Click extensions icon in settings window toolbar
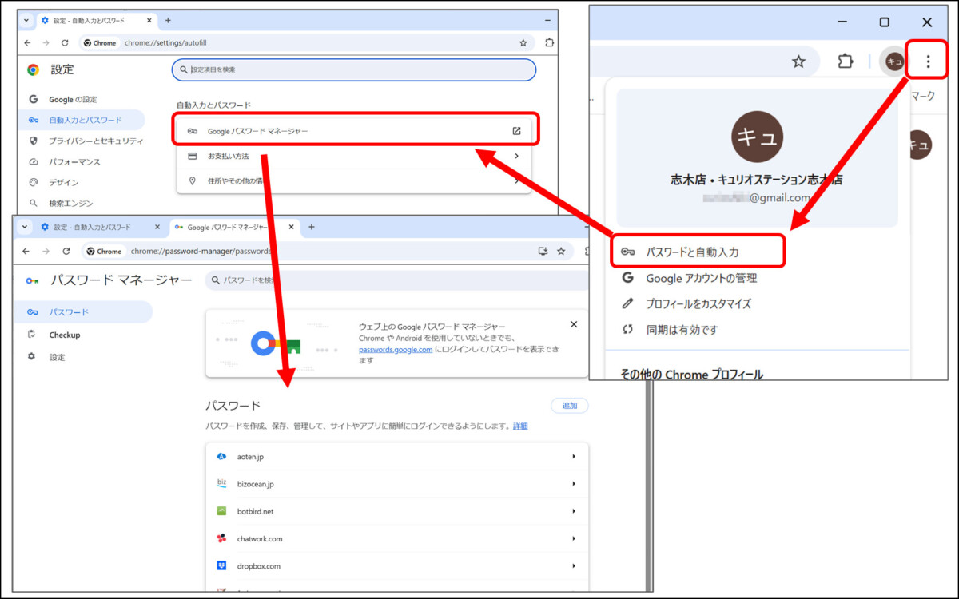Viewport: 959px width, 599px height. (549, 42)
